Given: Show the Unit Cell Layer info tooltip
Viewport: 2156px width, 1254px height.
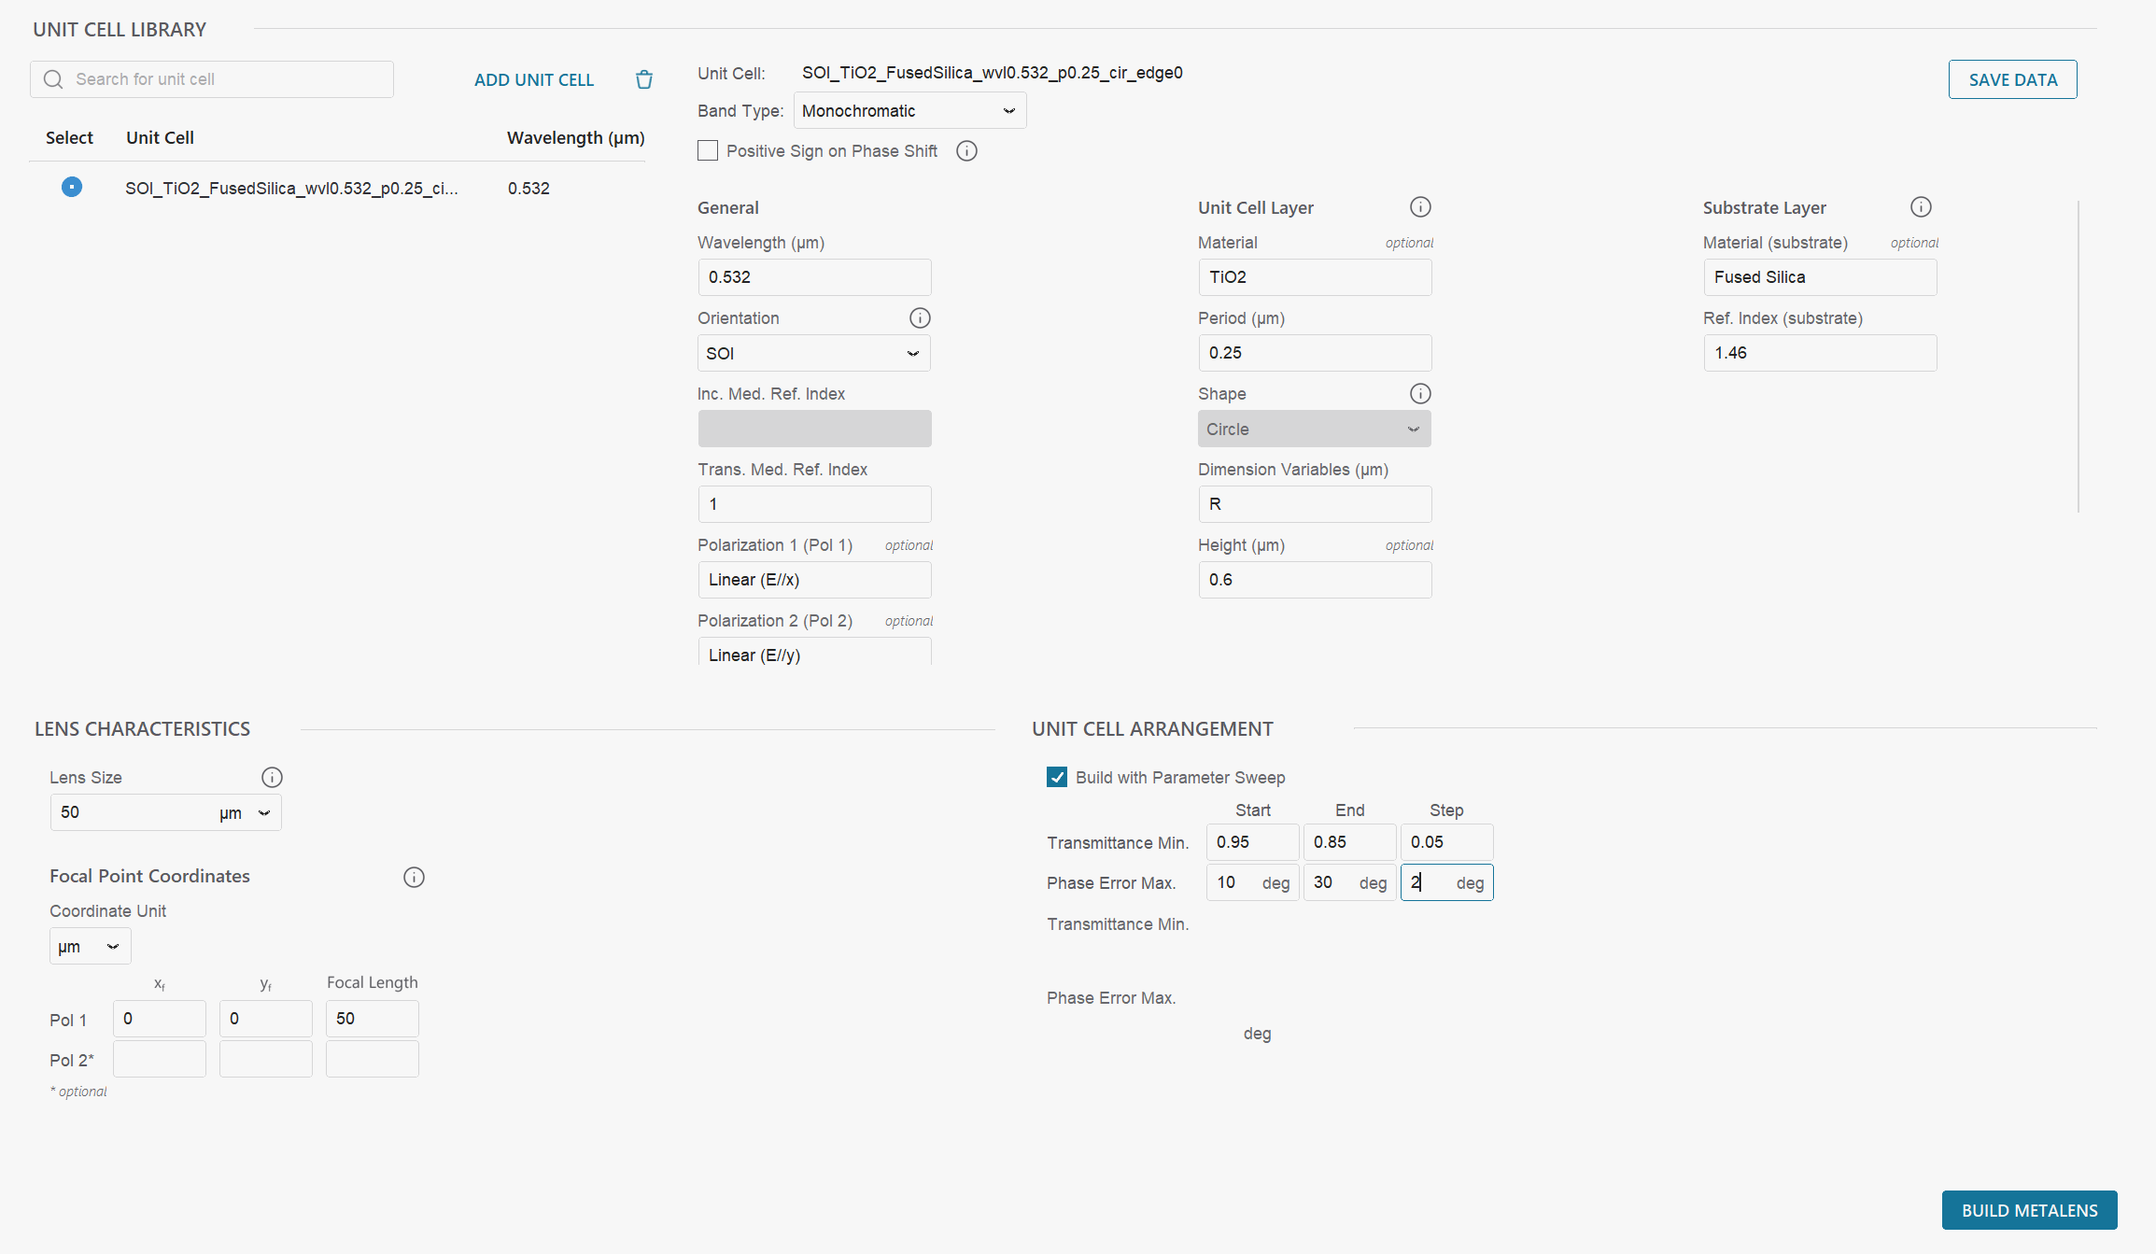Looking at the screenshot, I should [x=1420, y=207].
